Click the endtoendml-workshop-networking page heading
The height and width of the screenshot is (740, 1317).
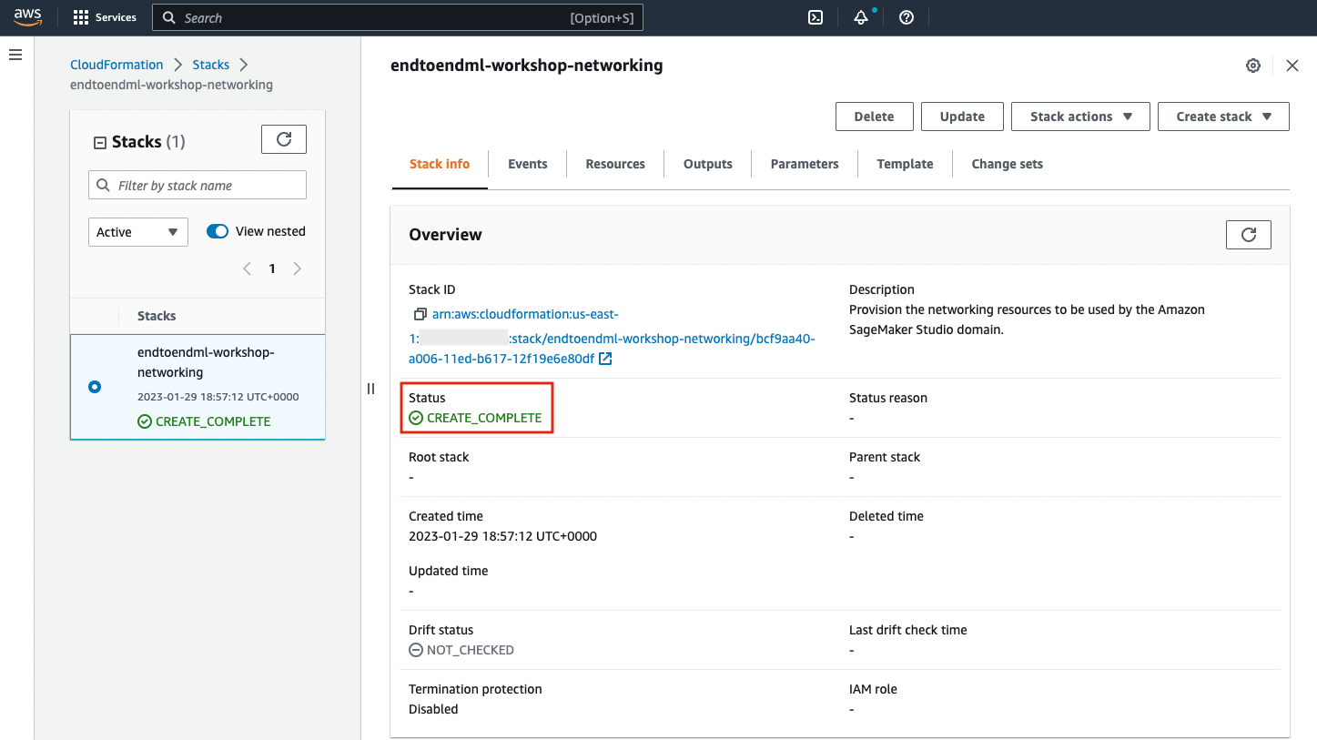[527, 66]
